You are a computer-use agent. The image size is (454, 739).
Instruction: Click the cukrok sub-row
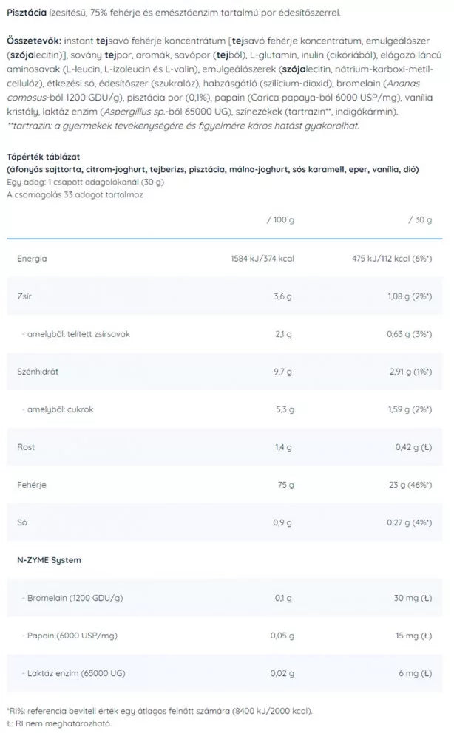pyautogui.click(x=224, y=409)
